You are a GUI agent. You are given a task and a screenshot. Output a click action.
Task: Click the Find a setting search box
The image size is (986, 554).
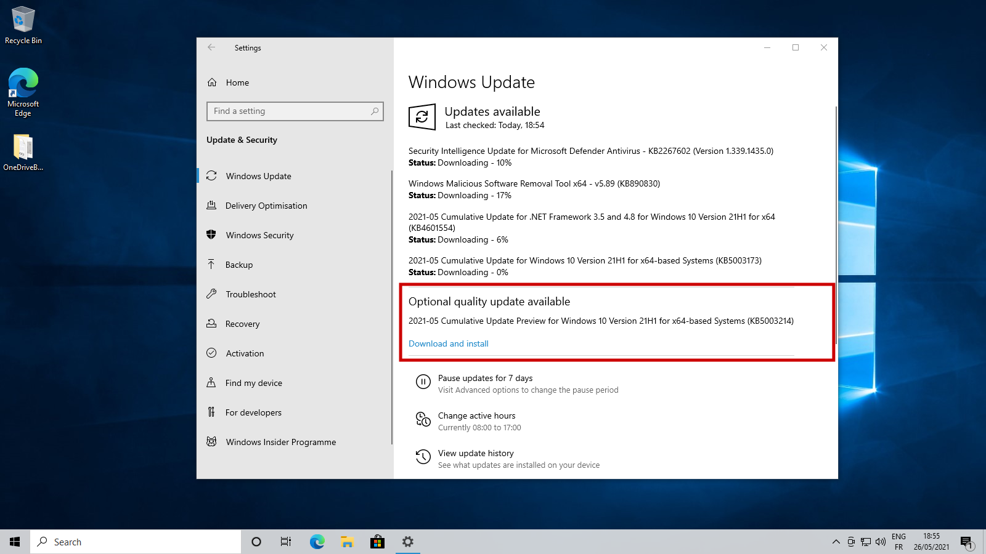click(295, 111)
